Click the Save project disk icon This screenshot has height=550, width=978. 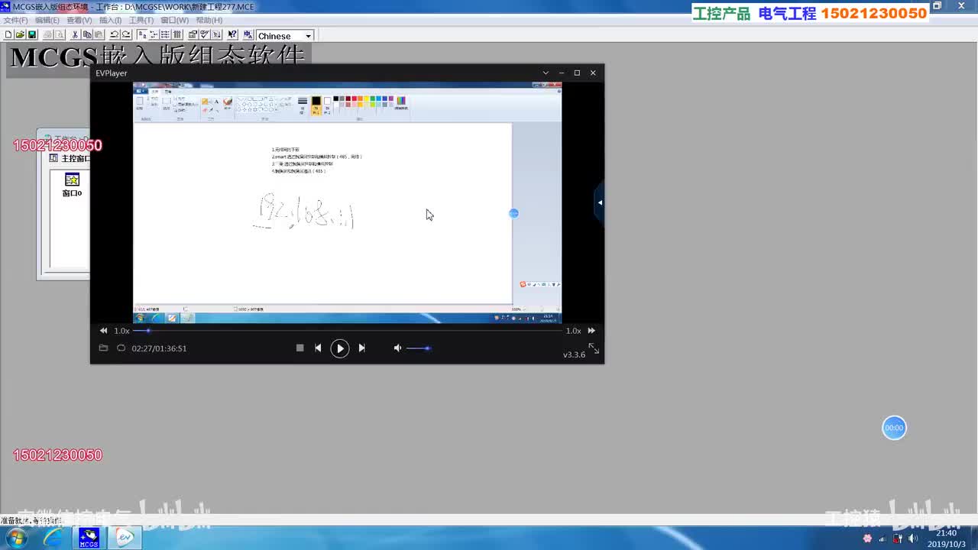pos(32,35)
